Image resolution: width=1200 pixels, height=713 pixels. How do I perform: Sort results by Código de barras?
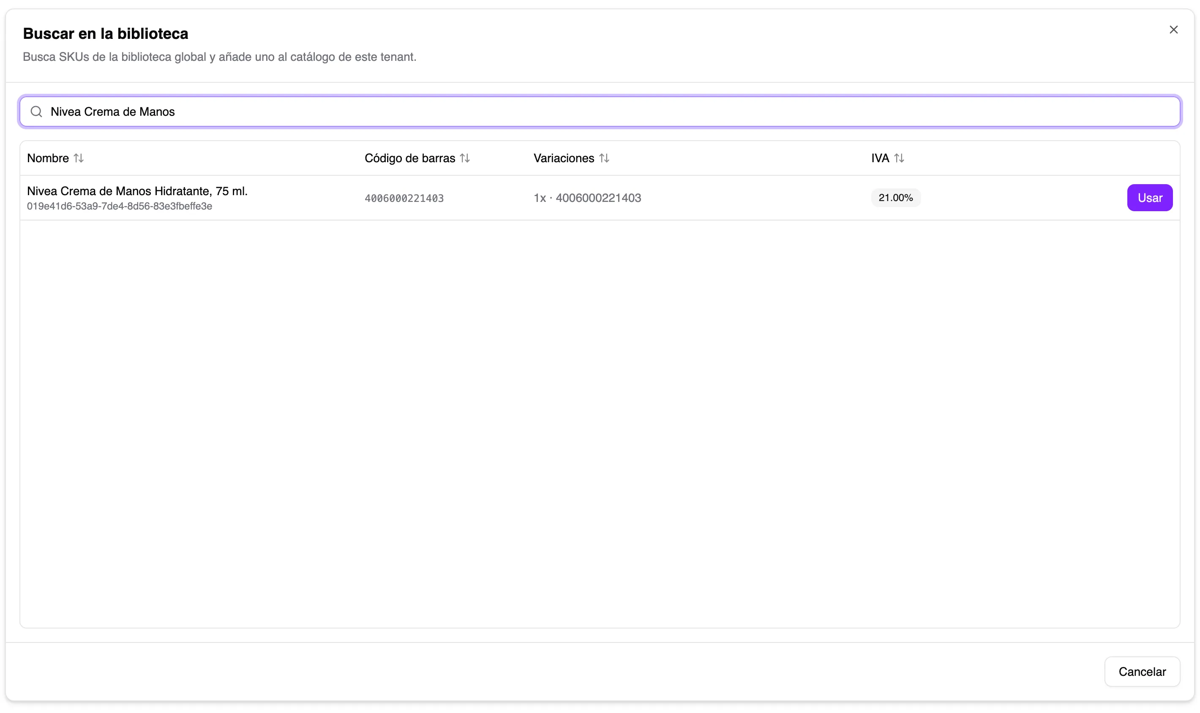pos(465,158)
